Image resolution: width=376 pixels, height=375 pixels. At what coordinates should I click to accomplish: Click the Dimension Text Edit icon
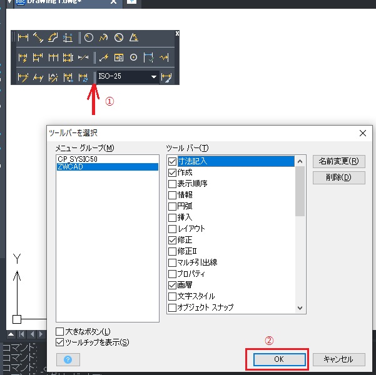[x=53, y=77]
